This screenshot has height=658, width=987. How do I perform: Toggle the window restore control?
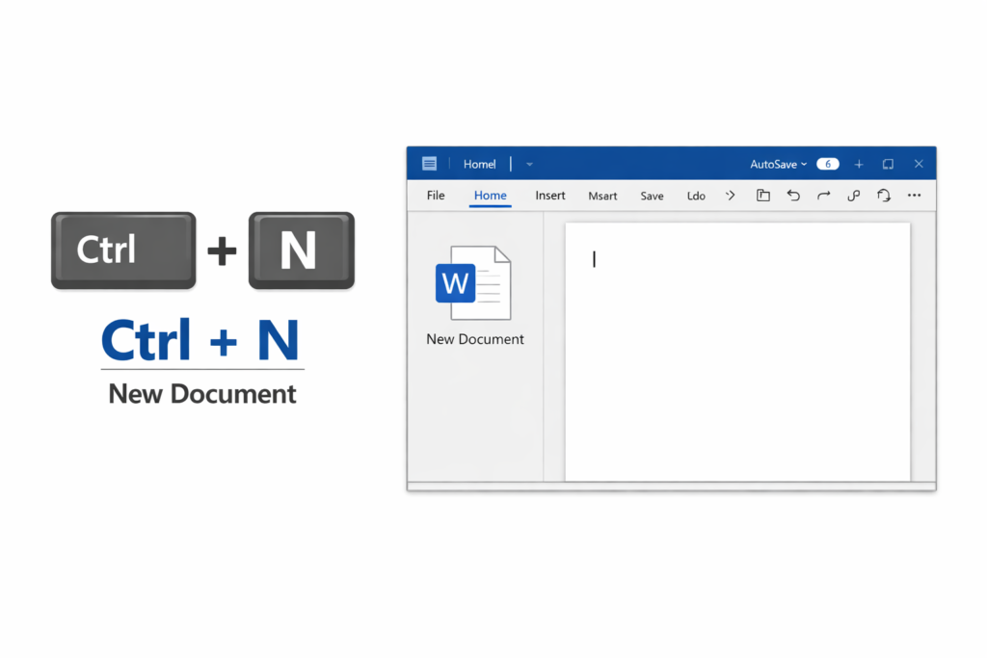click(887, 163)
